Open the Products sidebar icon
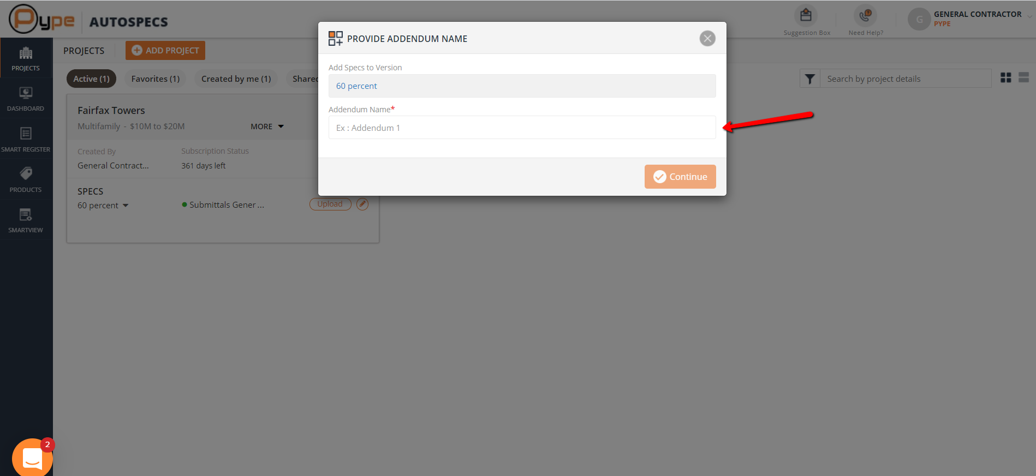This screenshot has height=476, width=1036. click(26, 179)
